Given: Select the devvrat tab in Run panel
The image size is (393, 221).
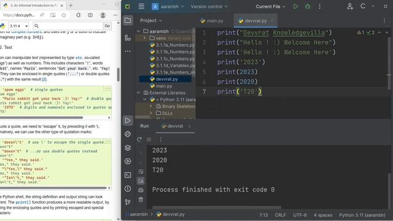Looking at the screenshot, I should 175,126.
